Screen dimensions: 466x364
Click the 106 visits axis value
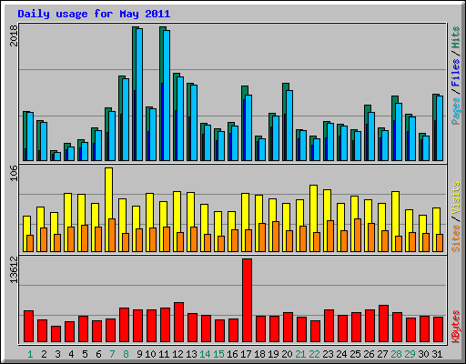pos(14,173)
